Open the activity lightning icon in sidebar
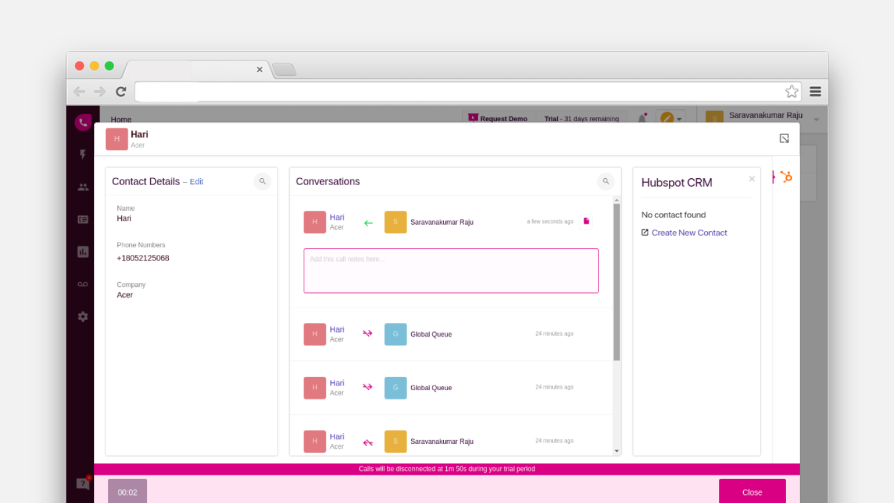 tap(83, 155)
